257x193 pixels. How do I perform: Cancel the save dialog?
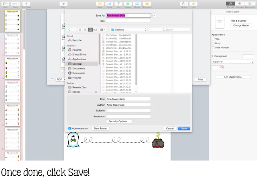tap(170, 129)
